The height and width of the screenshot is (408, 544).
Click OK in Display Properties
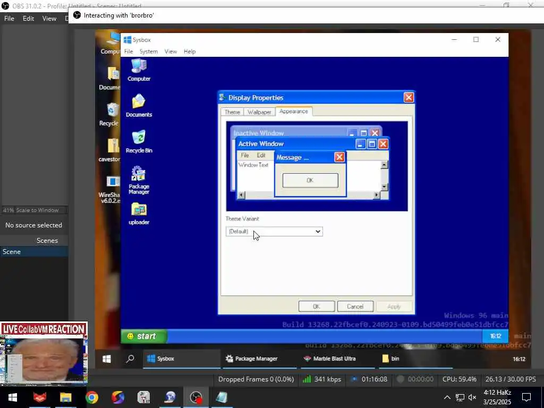point(317,307)
